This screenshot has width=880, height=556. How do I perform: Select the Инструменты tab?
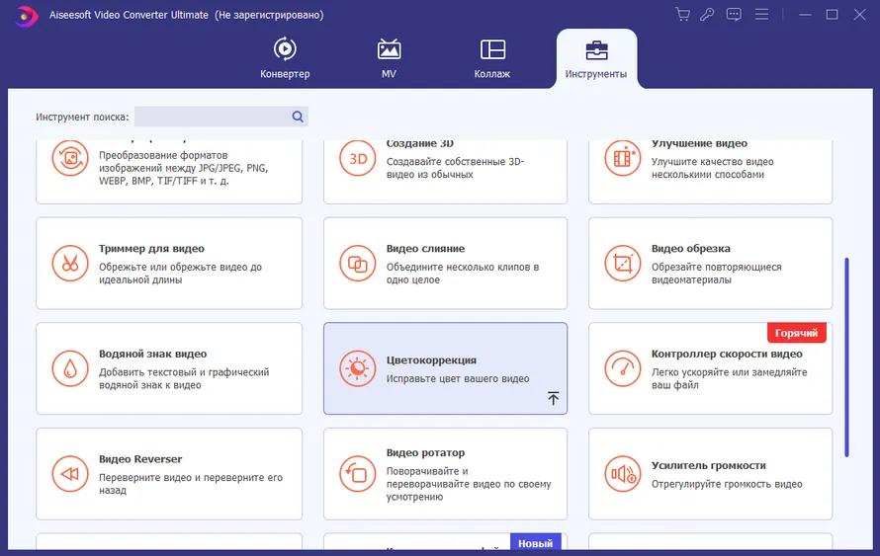tap(596, 57)
